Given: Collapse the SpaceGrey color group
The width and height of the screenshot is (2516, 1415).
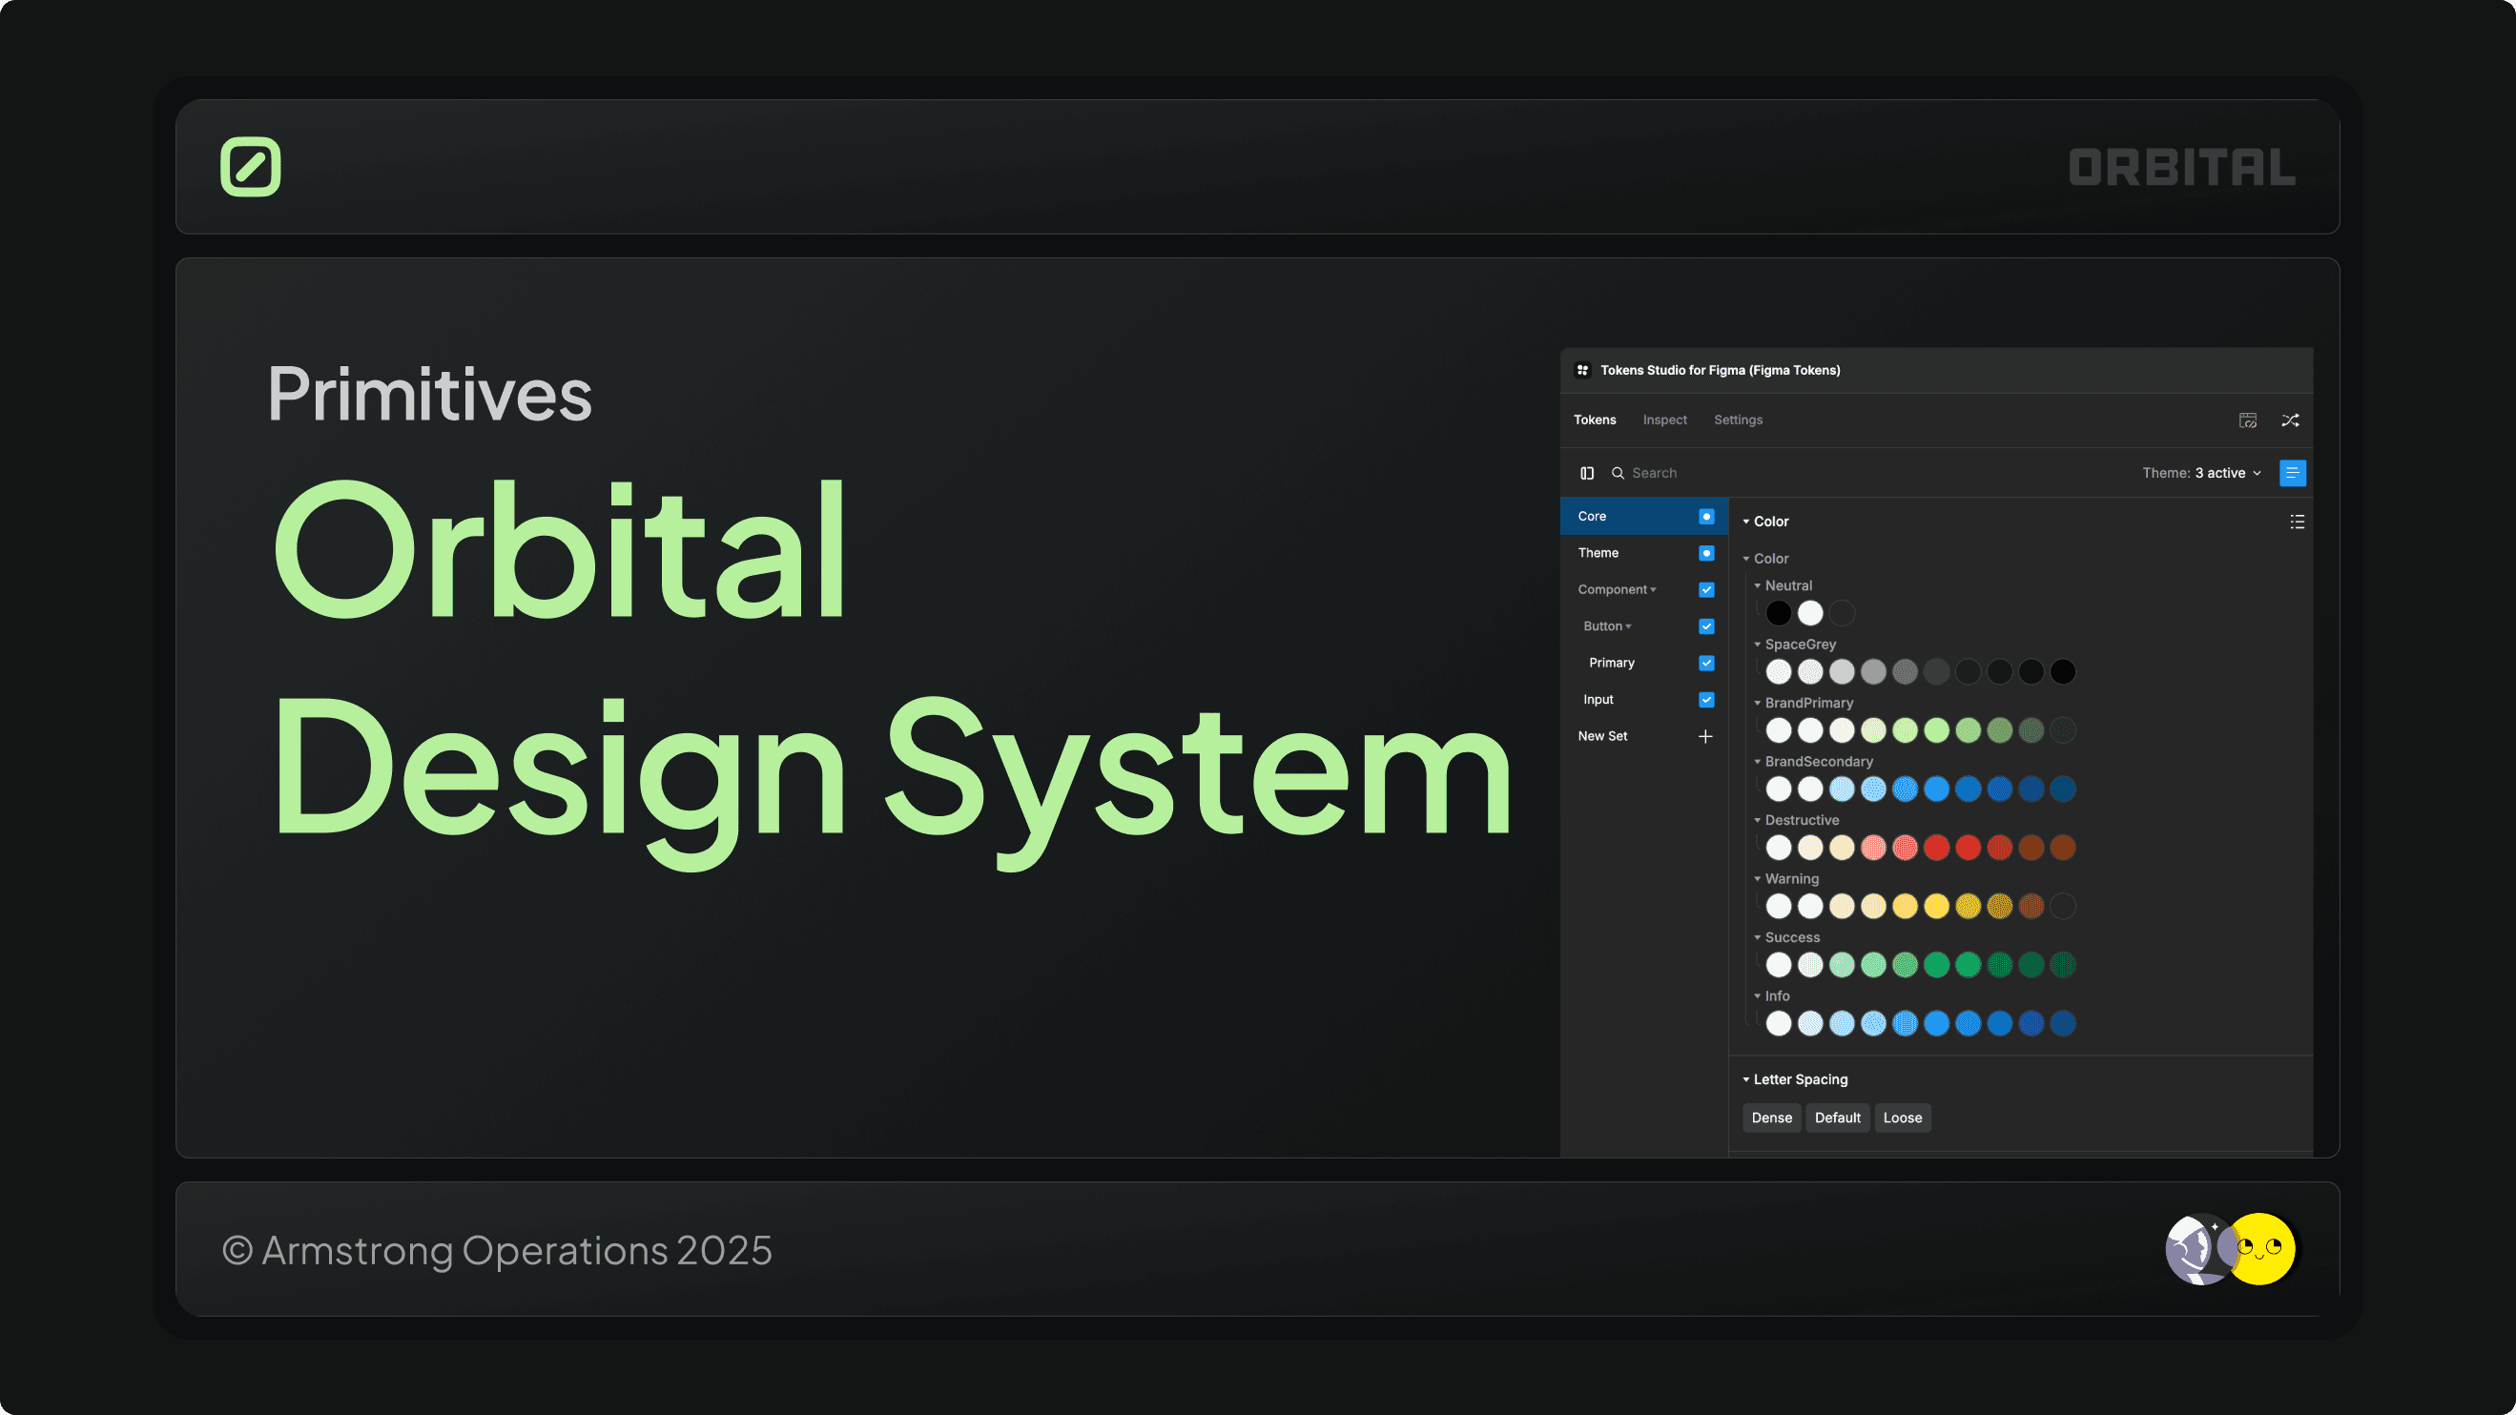Looking at the screenshot, I should 1756,645.
